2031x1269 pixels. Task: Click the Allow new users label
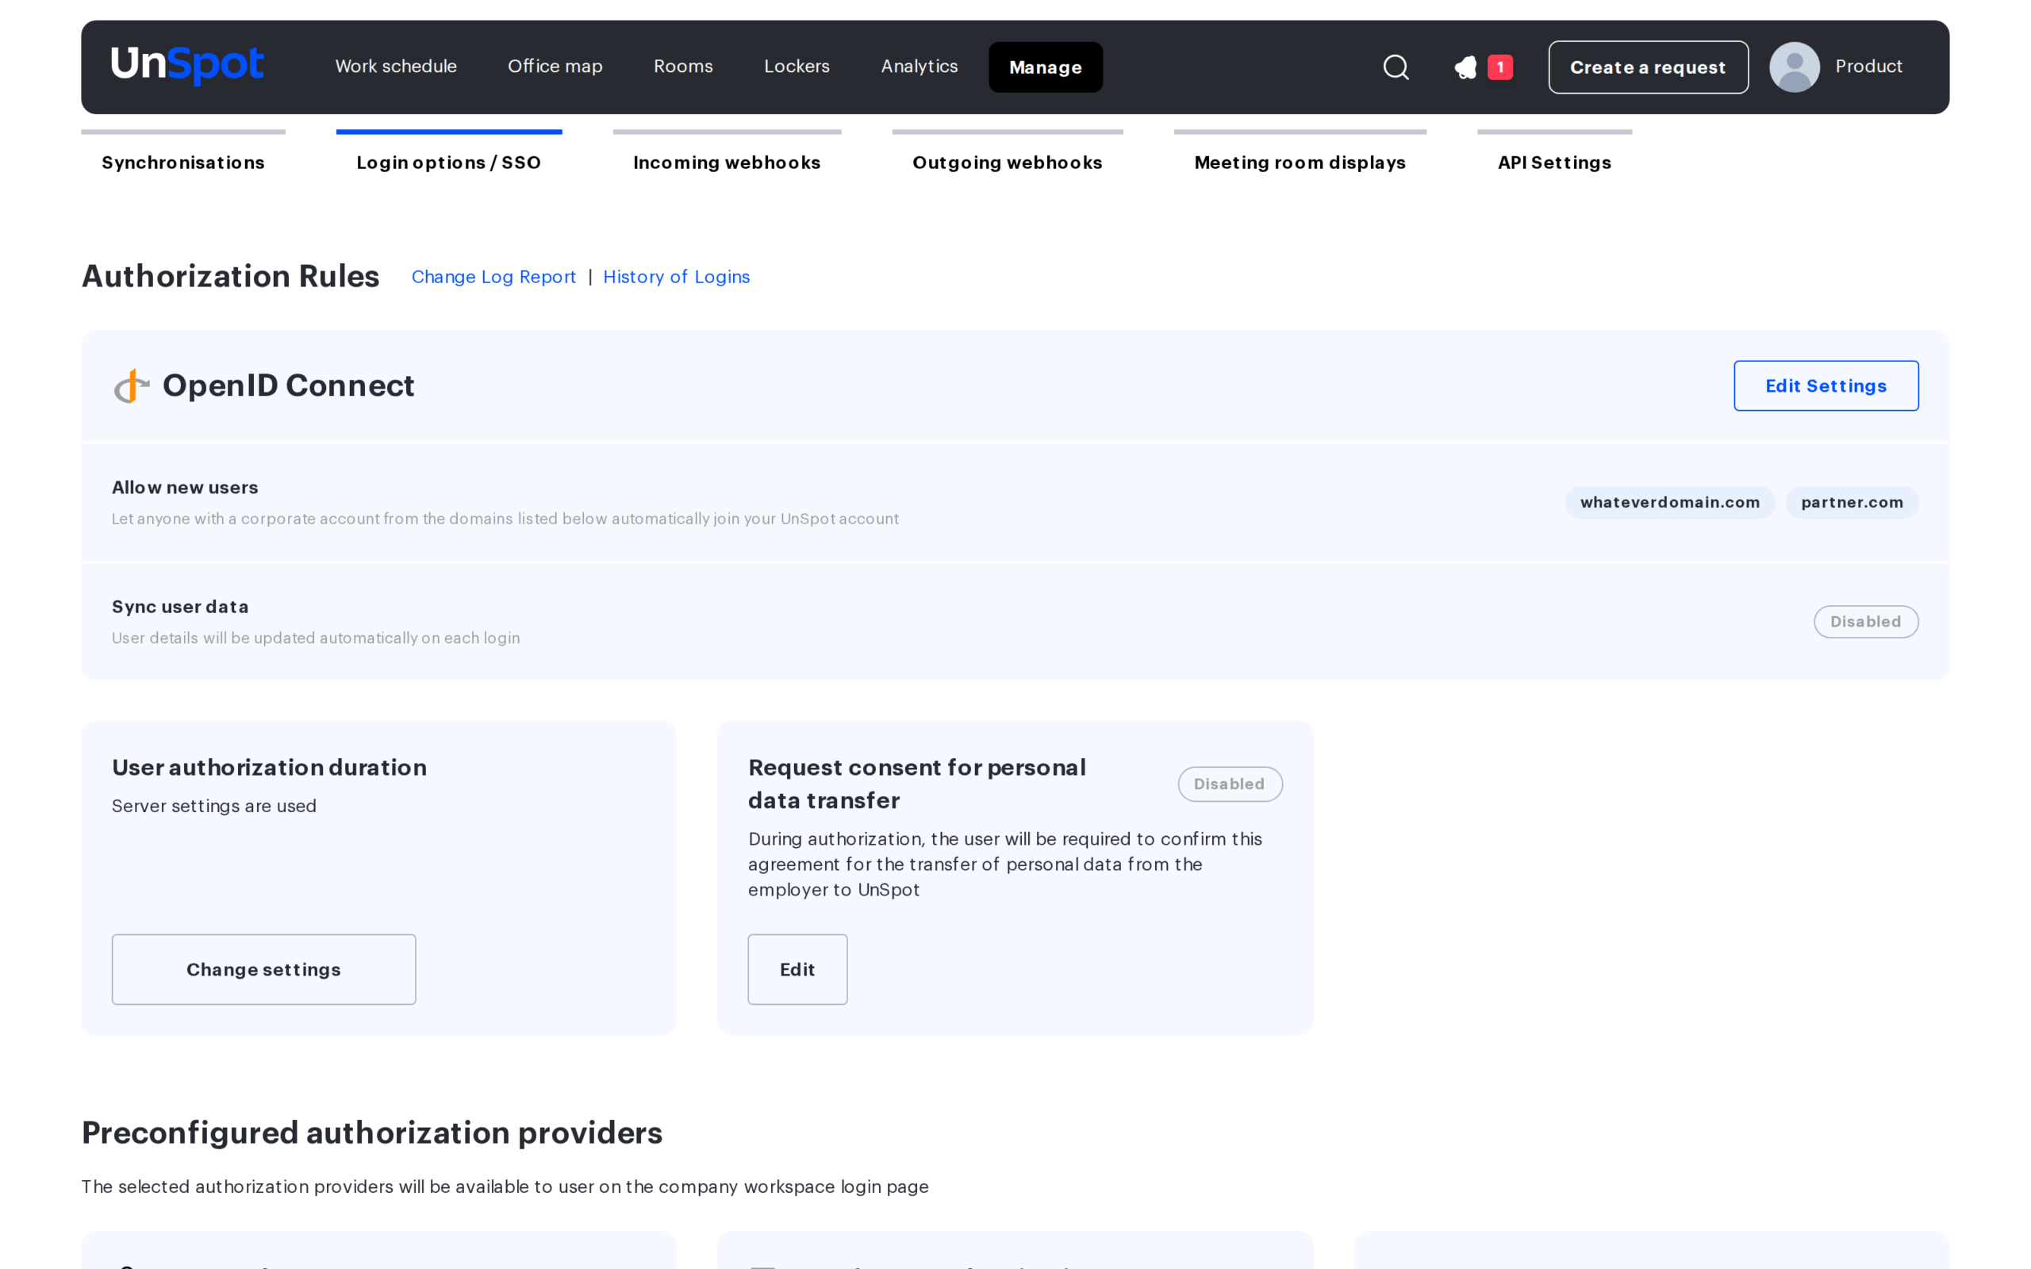(185, 488)
